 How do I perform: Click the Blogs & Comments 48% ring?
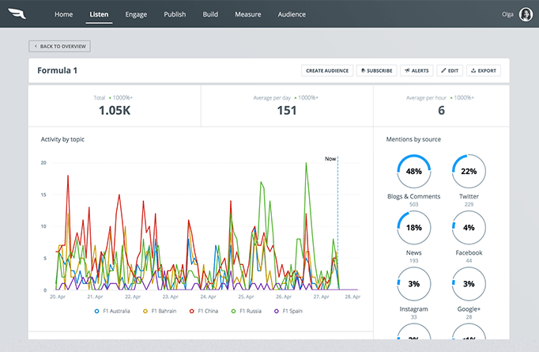[414, 171]
